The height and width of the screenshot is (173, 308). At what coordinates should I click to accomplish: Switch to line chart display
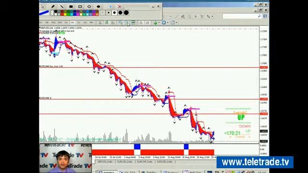click(113, 23)
